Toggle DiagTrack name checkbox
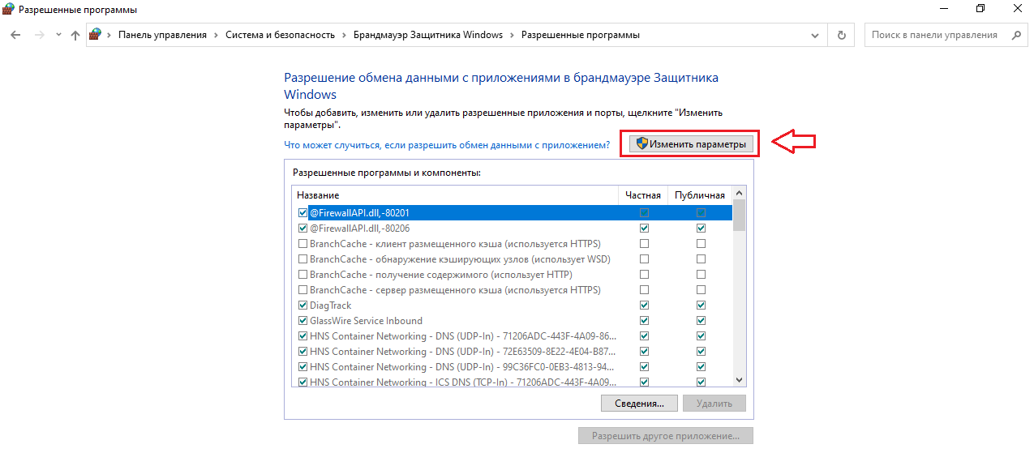 pyautogui.click(x=303, y=305)
